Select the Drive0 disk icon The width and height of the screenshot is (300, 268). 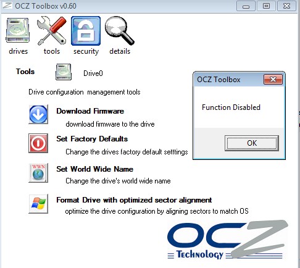[x=64, y=72]
